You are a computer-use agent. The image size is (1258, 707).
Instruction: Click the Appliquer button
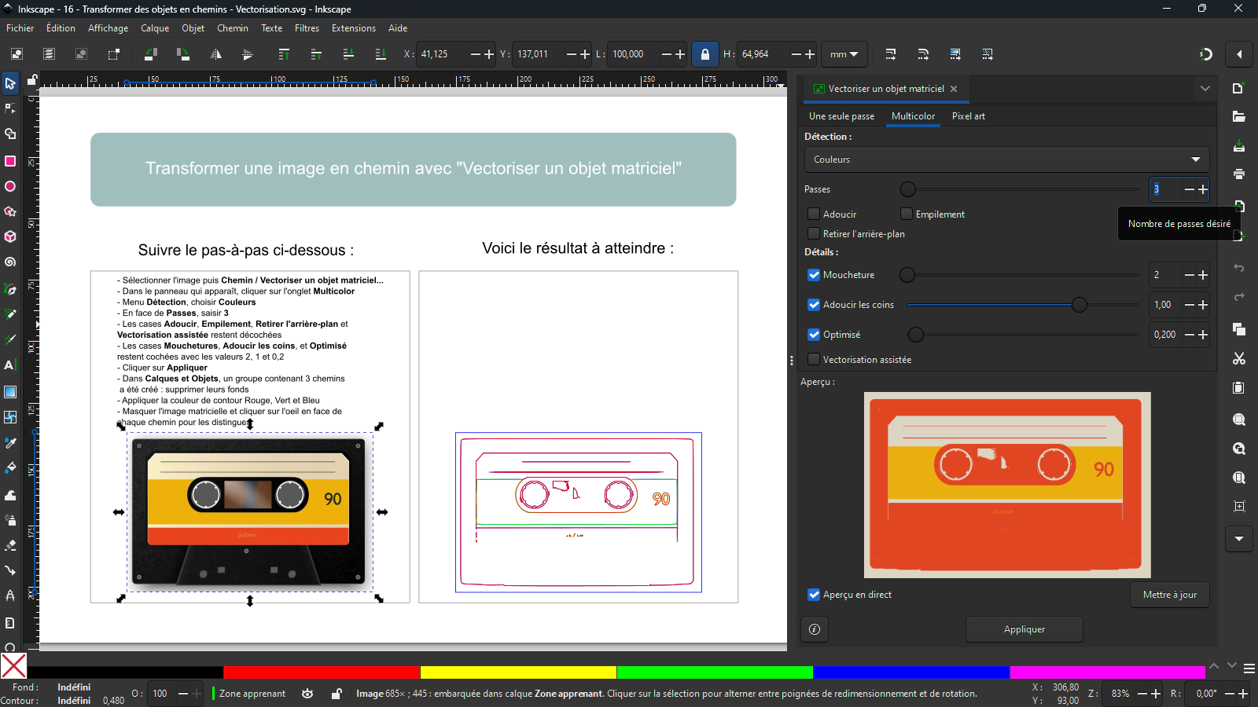(1024, 629)
